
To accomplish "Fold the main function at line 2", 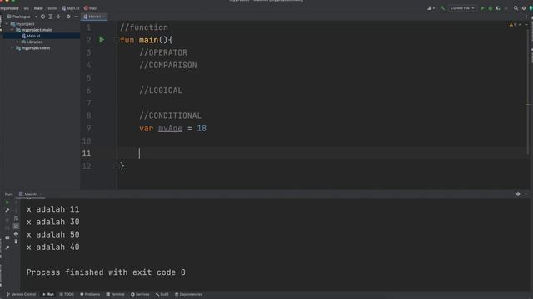I will [116, 40].
